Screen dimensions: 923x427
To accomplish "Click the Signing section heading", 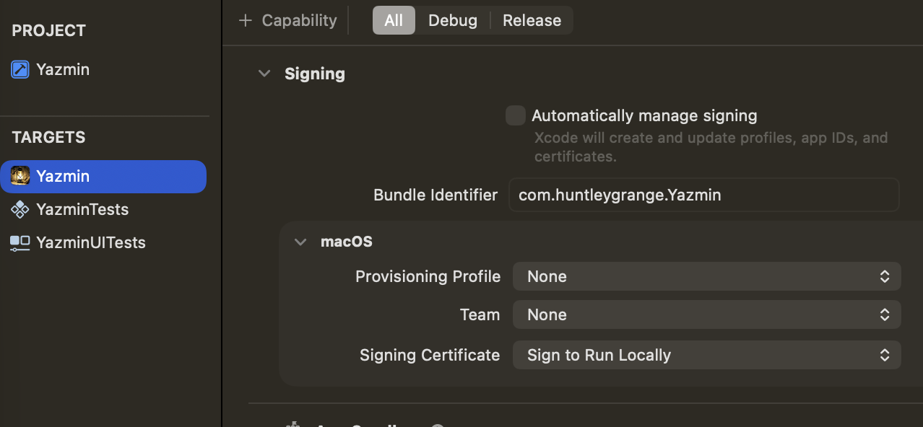I will 315,74.
